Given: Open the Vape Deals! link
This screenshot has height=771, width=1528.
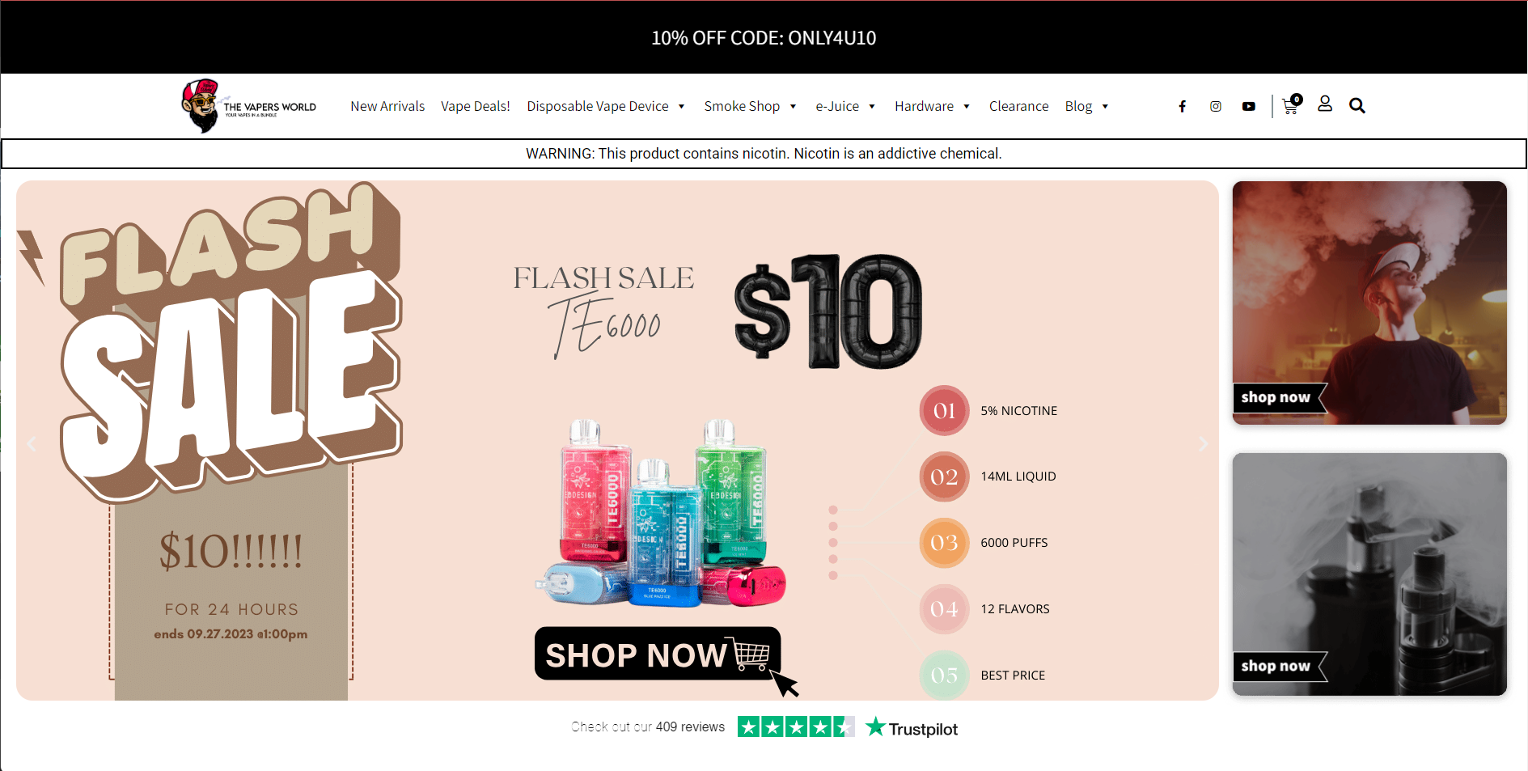Looking at the screenshot, I should [x=476, y=106].
